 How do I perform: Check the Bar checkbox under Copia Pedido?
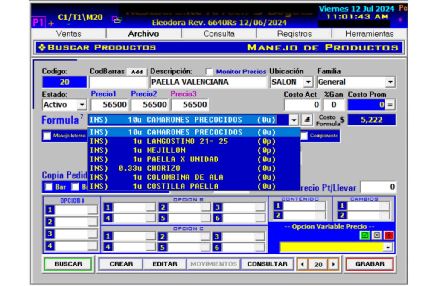coord(49,187)
